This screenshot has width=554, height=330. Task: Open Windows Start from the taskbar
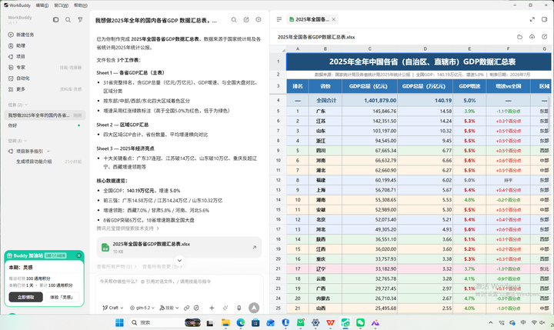coord(120,322)
